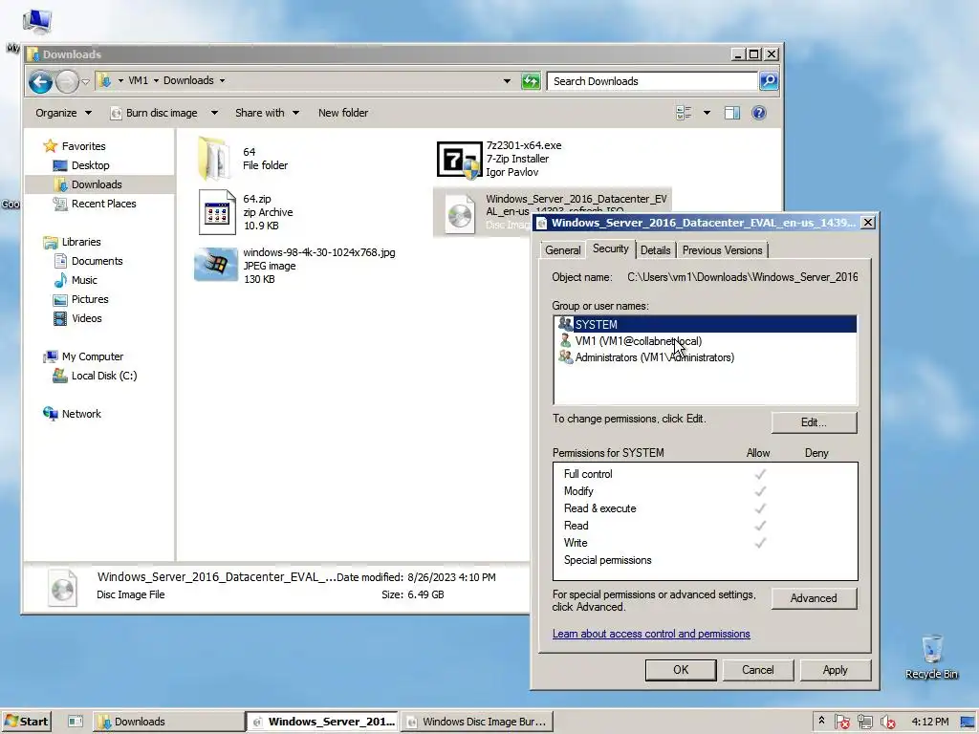Viewport: 979px width, 734px height.
Task: Click the Edit... permissions button
Action: tap(815, 422)
